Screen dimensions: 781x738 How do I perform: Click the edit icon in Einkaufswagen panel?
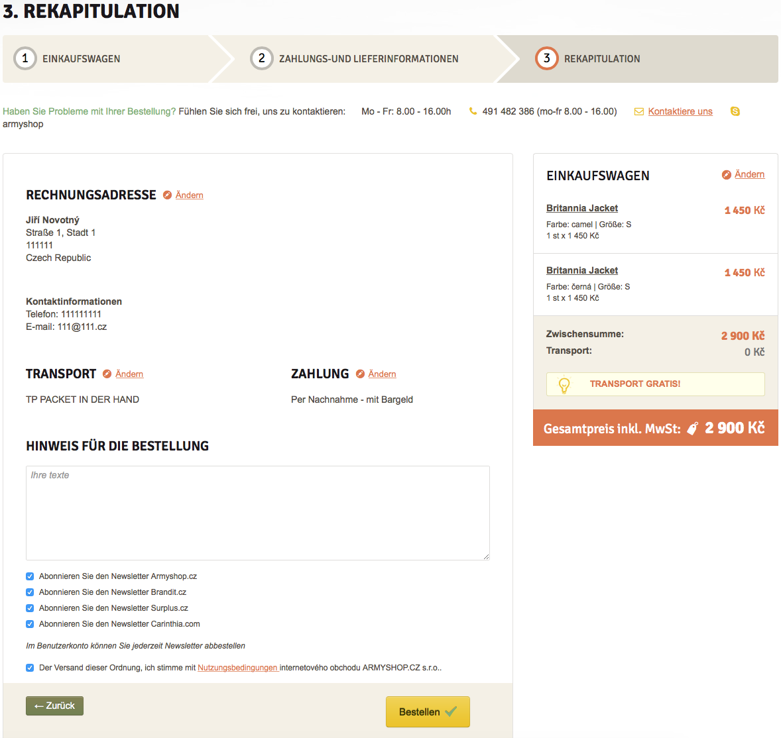coord(727,174)
